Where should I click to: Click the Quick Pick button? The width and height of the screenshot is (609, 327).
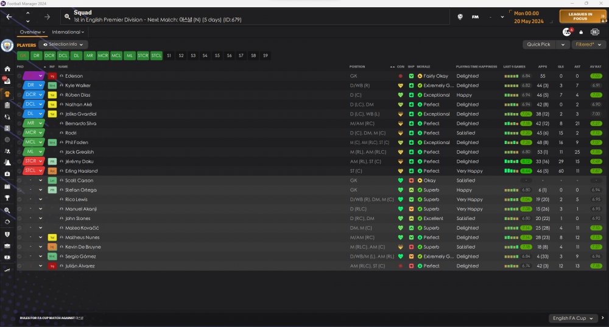click(x=539, y=44)
